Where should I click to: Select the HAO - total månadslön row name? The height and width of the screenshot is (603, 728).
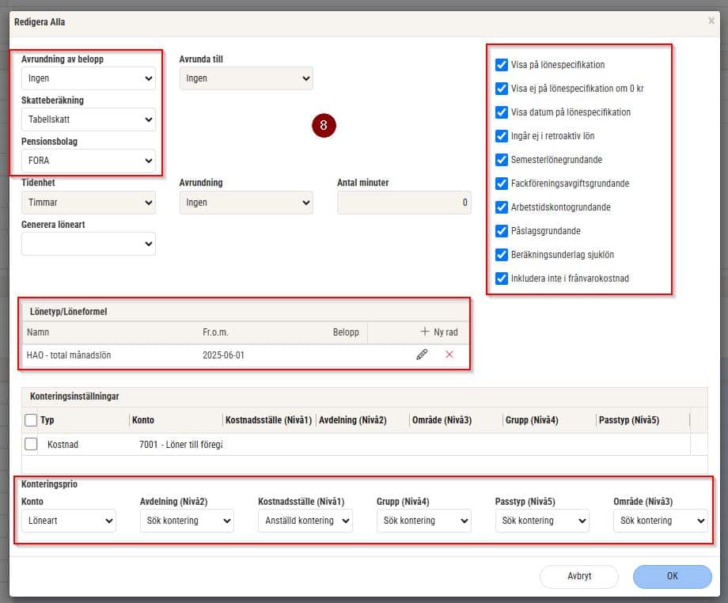[69, 355]
